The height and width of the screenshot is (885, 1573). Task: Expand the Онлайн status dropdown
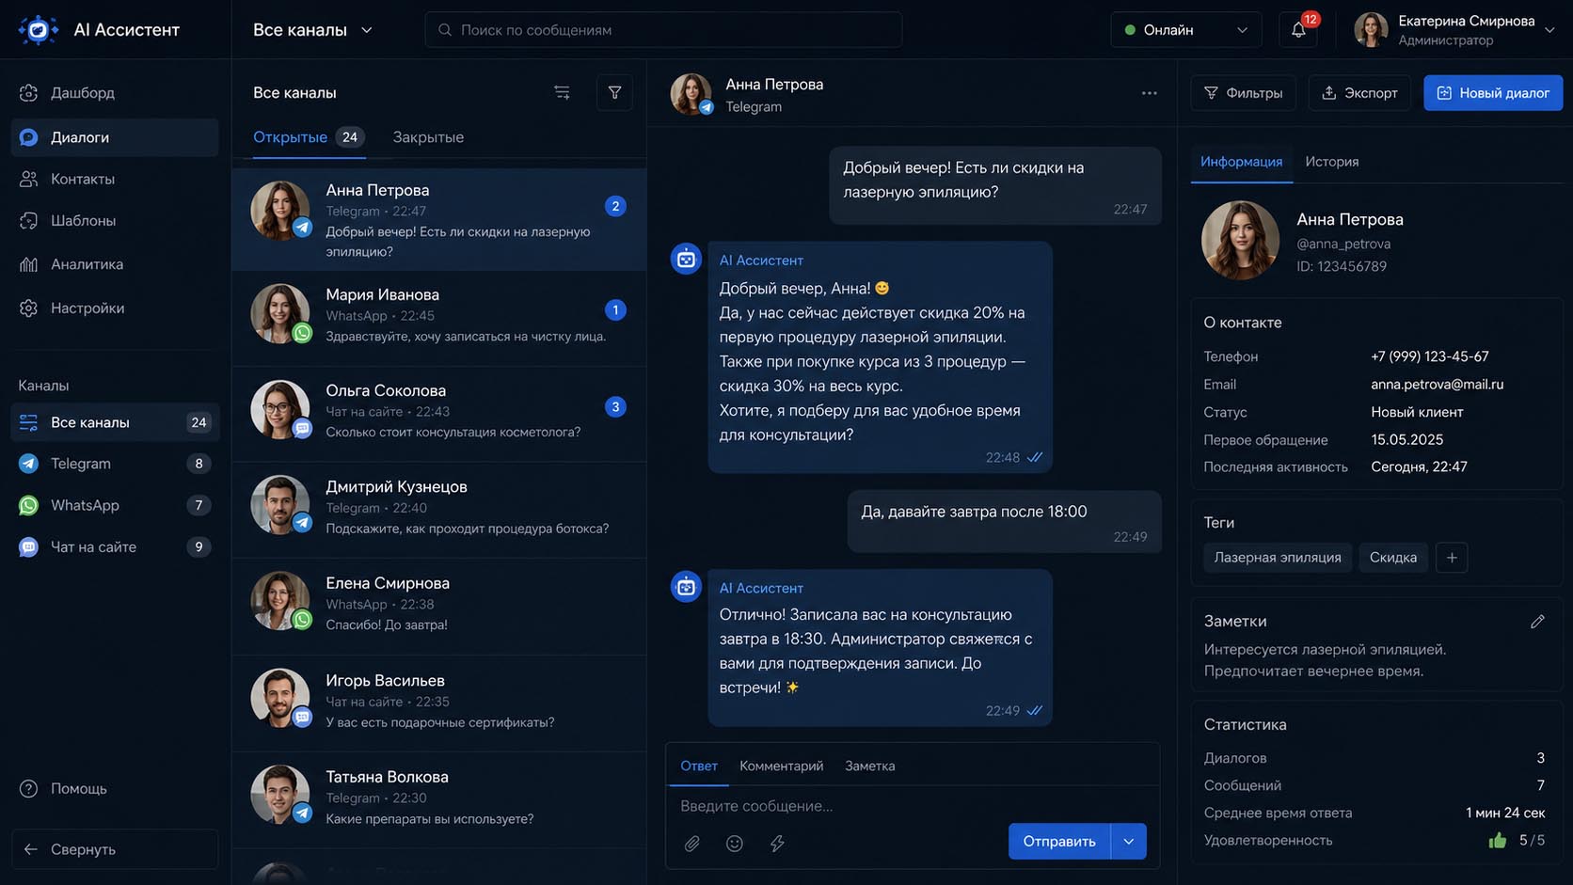[x=1186, y=29]
